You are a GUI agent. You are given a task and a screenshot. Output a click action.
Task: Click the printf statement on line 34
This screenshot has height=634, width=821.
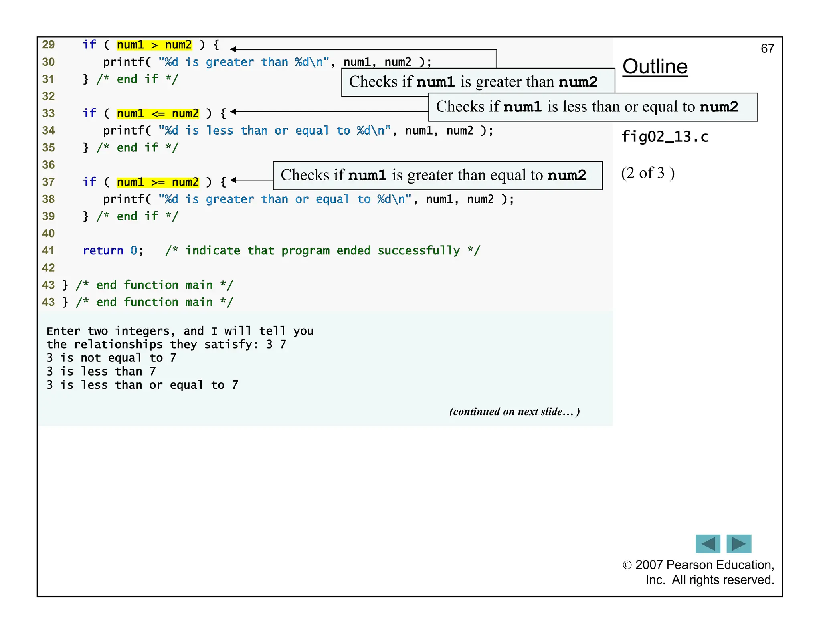(x=298, y=131)
